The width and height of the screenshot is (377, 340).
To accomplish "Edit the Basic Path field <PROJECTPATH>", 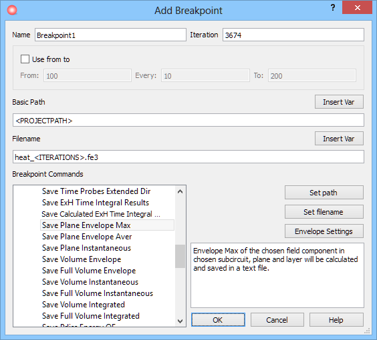I will coord(188,121).
